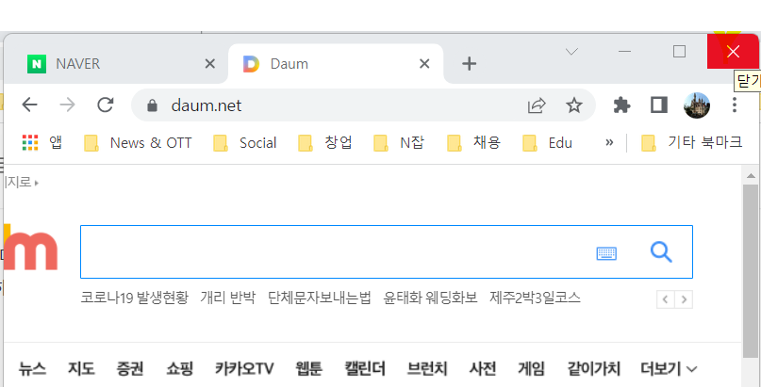The width and height of the screenshot is (761, 387).
Task: Open 게임 service
Action: coord(531,369)
